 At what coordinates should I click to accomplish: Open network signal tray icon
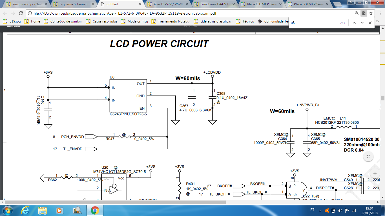tap(354, 210)
